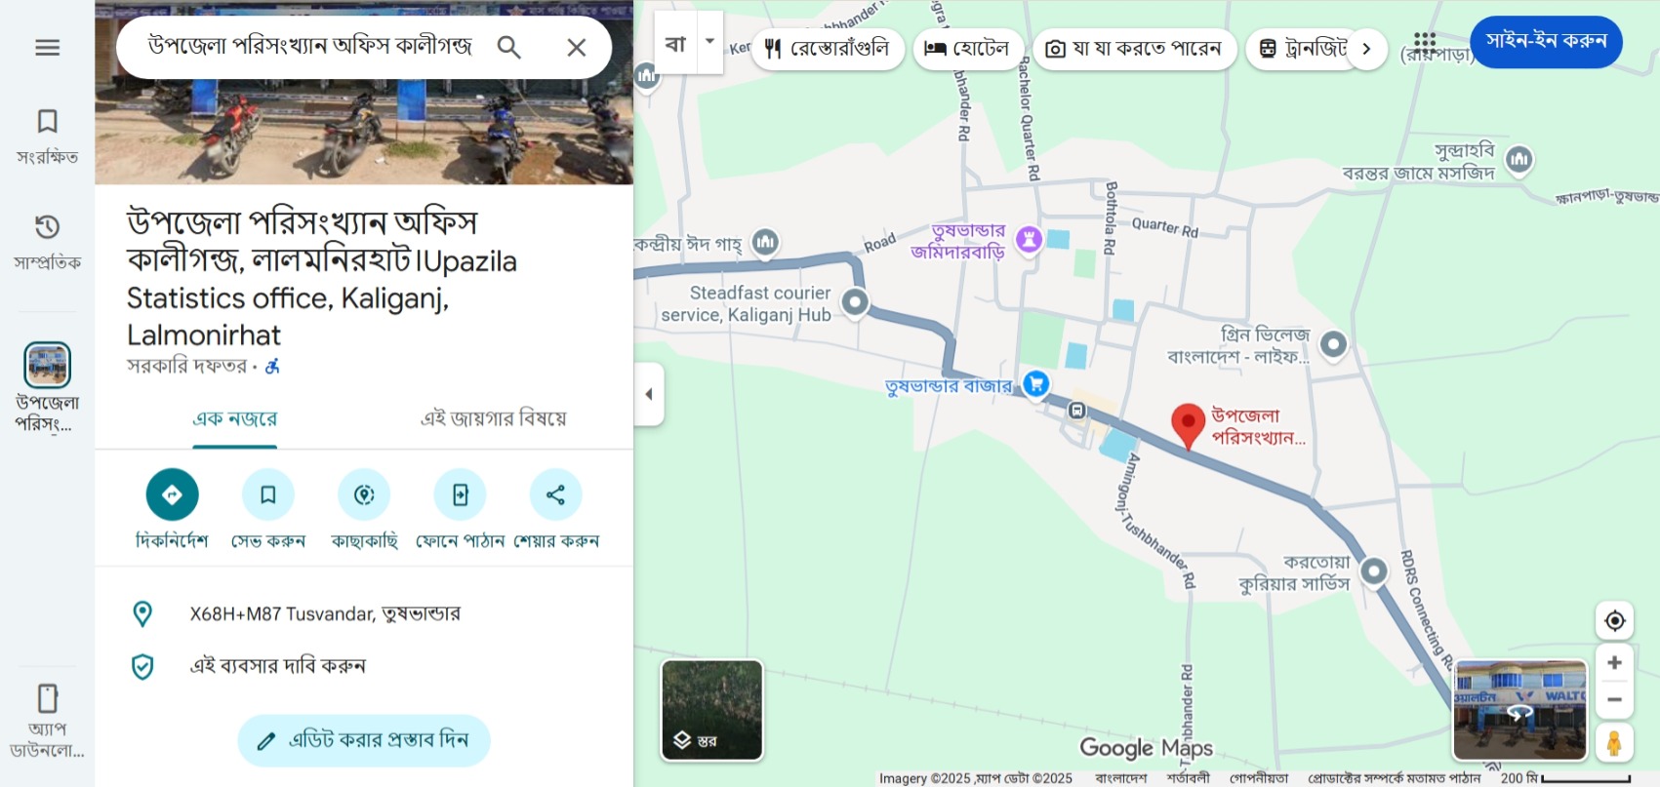The height and width of the screenshot is (787, 1660).
Task: Open the Google apps grid
Action: pyautogui.click(x=1425, y=42)
